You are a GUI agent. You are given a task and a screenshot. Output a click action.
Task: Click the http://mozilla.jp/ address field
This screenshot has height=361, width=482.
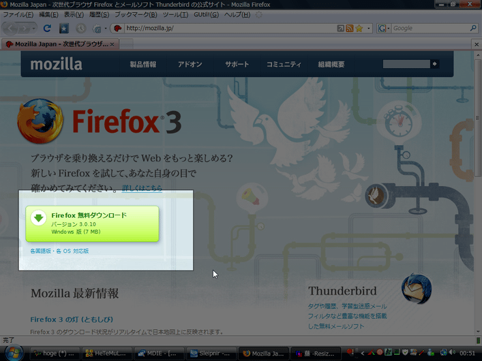point(230,28)
